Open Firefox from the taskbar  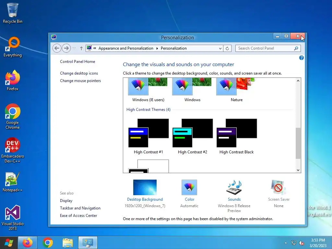coord(28,243)
